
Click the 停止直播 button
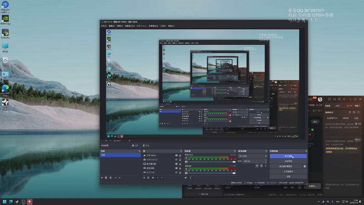(288, 156)
